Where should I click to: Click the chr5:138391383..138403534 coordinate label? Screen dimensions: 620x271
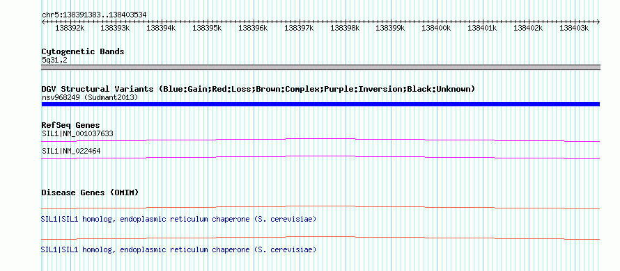click(x=94, y=15)
